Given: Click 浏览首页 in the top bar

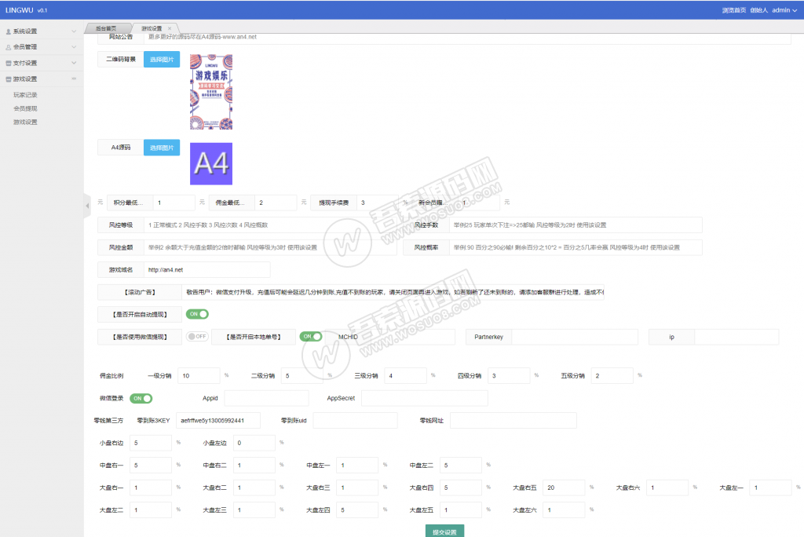Looking at the screenshot, I should (734, 10).
